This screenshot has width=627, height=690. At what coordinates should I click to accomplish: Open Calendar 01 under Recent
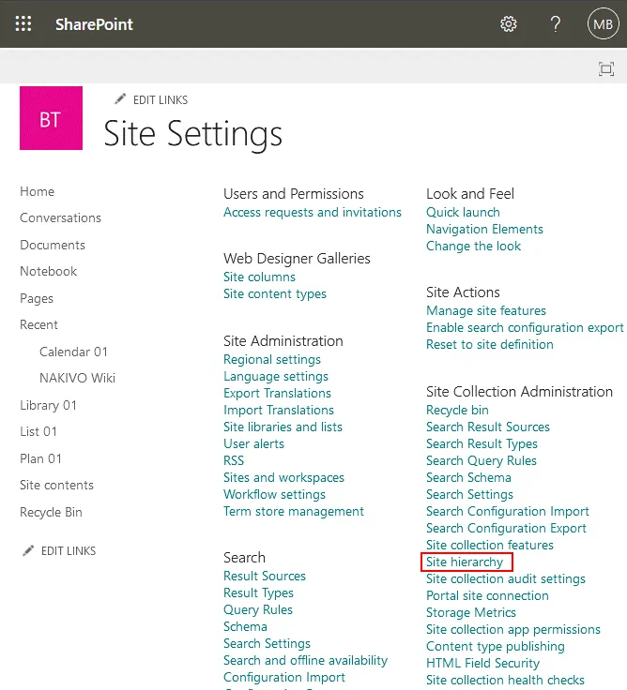[73, 352]
